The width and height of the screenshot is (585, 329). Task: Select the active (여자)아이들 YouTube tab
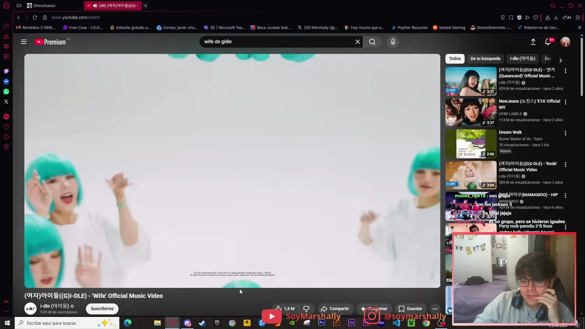[x=112, y=5]
